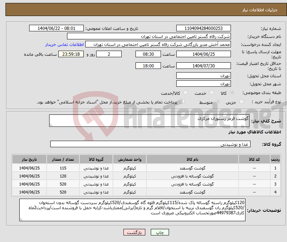Toggle the اسناد خزانه اسلامی payment checkbox
Viewport: 287px width, 242px height.
coord(182,101)
